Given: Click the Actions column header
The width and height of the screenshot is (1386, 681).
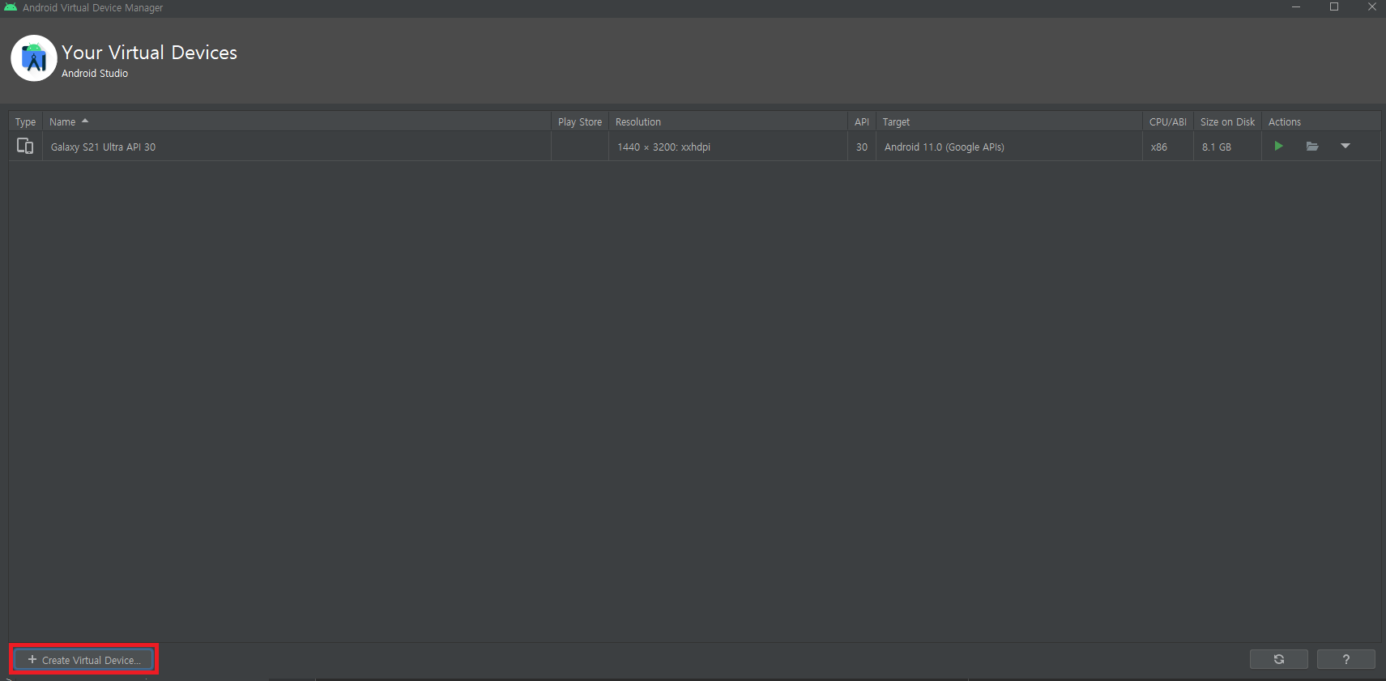Looking at the screenshot, I should pos(1321,121).
